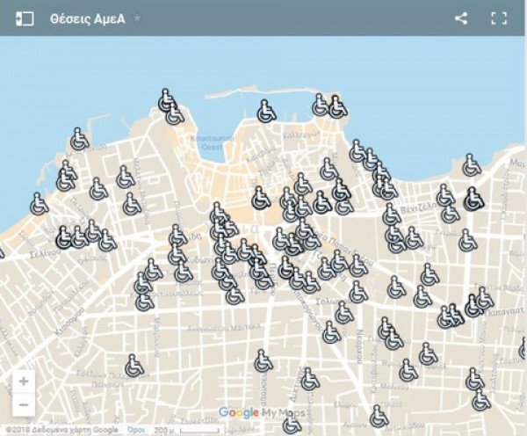
Task: Open the Όροι terms link
Action: pos(136,431)
